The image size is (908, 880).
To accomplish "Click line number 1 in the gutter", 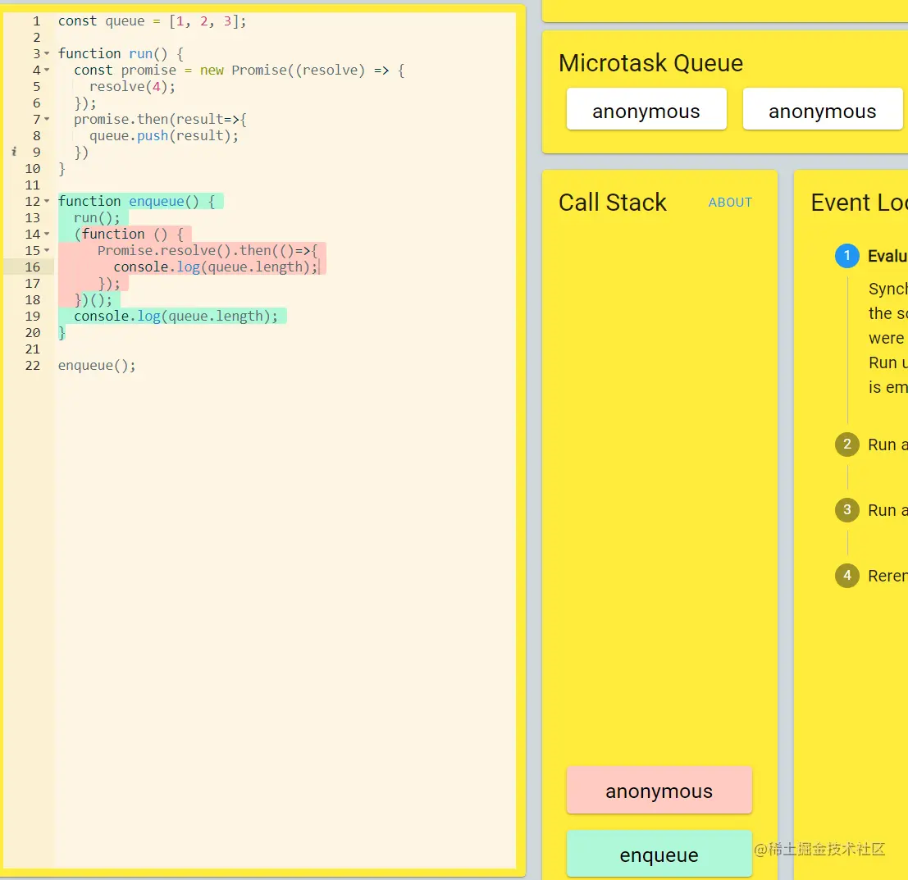I will (36, 21).
